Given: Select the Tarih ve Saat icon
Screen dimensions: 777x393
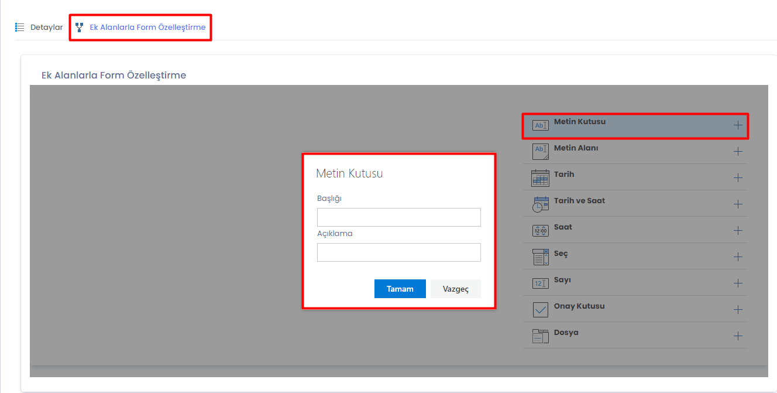Looking at the screenshot, I should [541, 204].
